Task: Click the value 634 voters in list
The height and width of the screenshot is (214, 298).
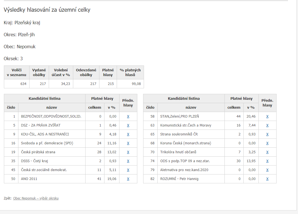Action: click(x=23, y=84)
